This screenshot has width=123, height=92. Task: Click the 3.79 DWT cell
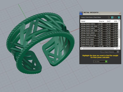coord(110,40)
